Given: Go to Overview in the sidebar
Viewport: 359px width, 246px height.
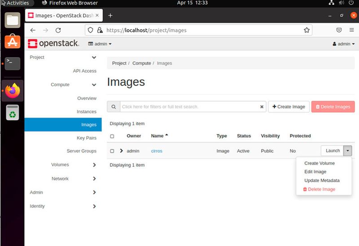Looking at the screenshot, I should [x=87, y=98].
